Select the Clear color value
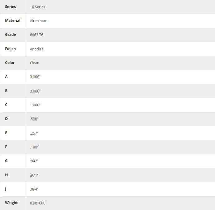 pyautogui.click(x=34, y=63)
